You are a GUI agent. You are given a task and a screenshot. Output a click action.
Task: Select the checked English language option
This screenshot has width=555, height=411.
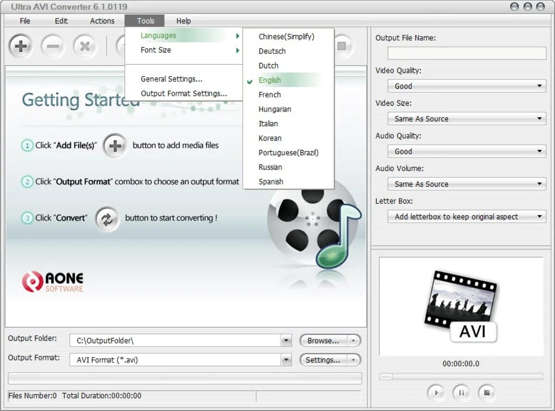pos(288,80)
